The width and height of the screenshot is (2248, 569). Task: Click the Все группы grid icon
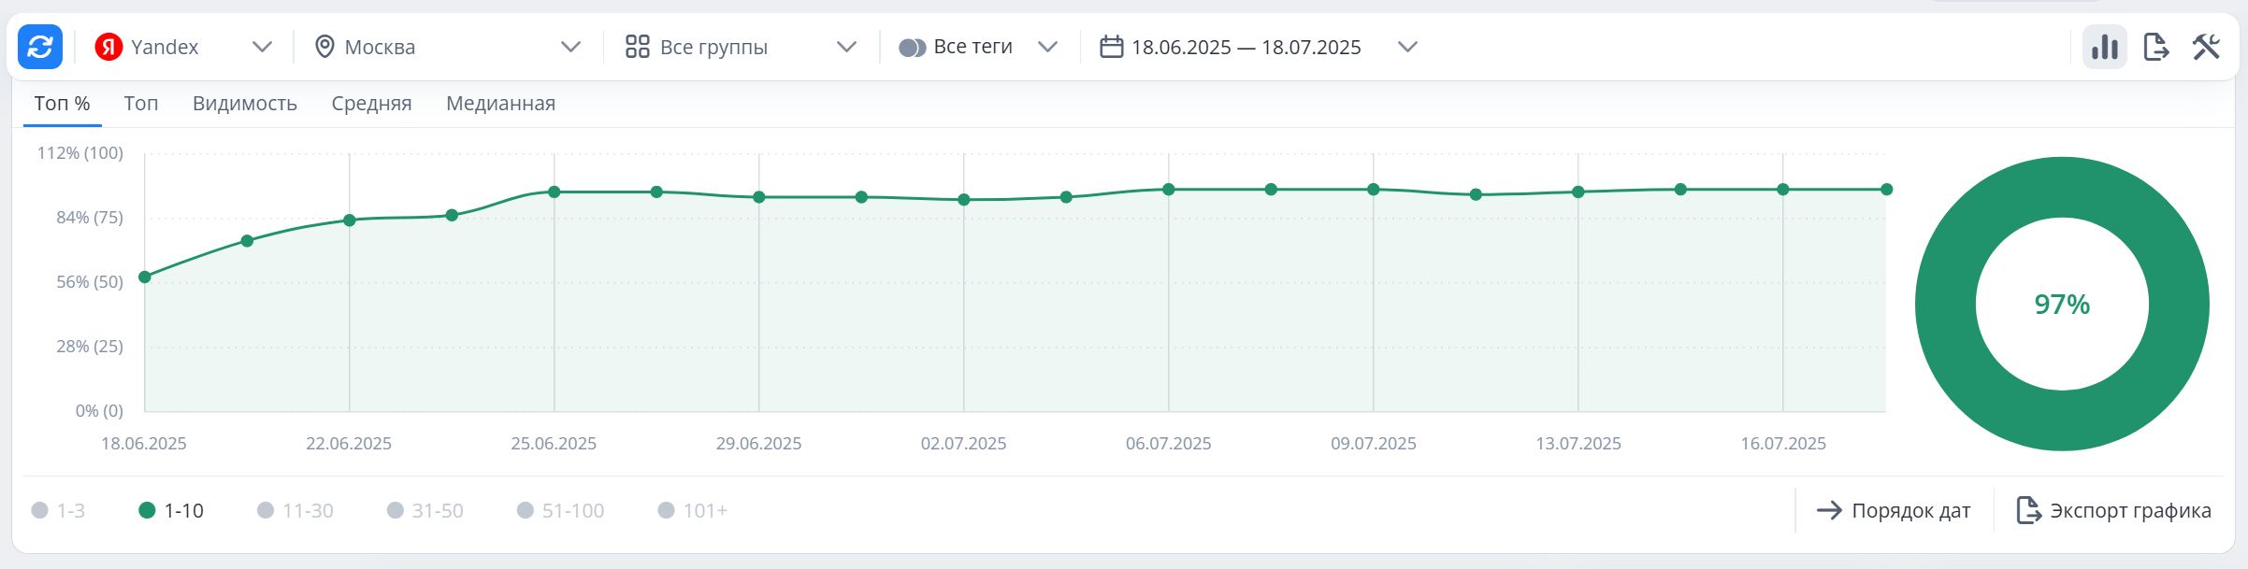coord(638,47)
